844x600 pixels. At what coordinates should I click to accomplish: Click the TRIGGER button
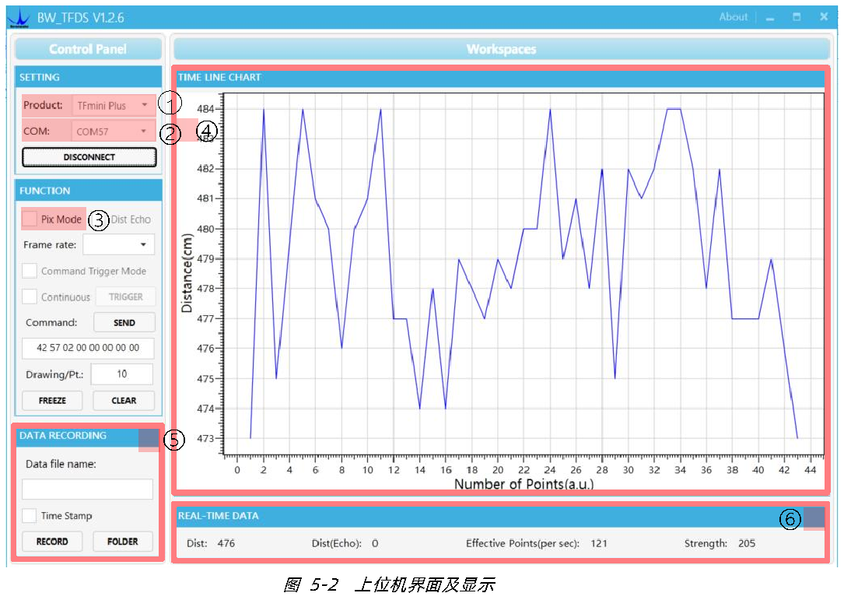pos(125,296)
